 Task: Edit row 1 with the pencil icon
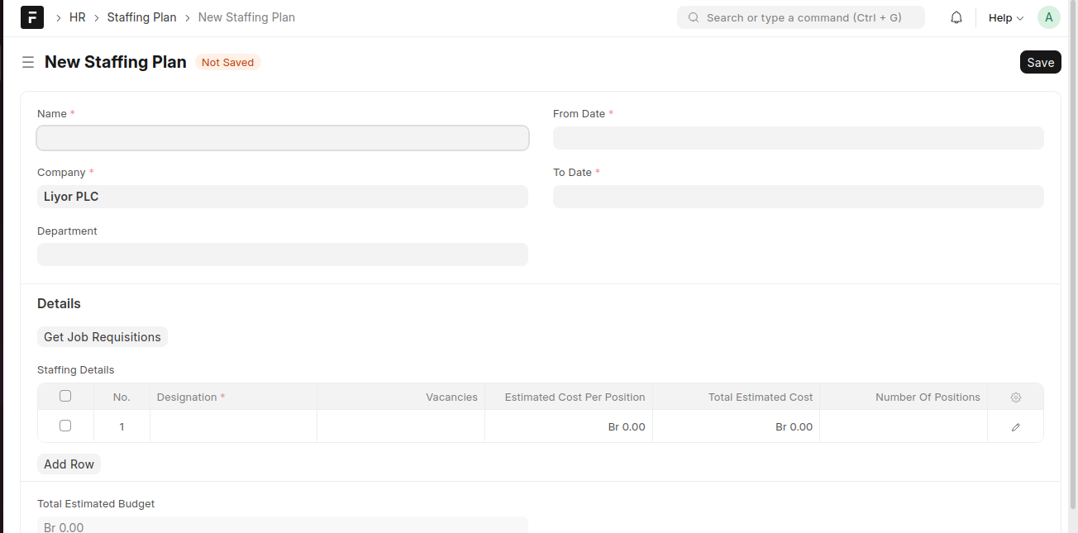click(1016, 427)
